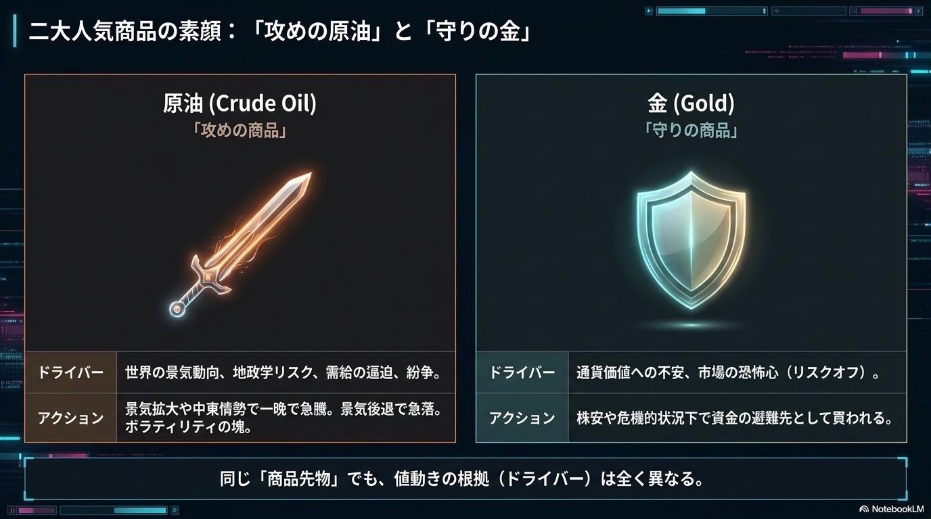Click the bottom summary banner about 商品先物
The width and height of the screenshot is (931, 519).
tap(465, 479)
